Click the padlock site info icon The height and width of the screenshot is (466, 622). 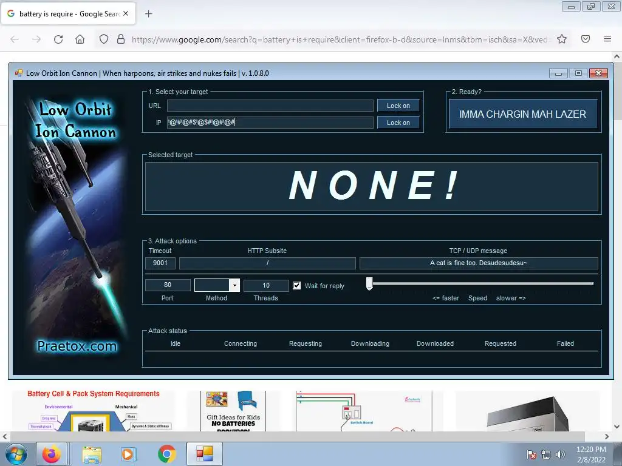[121, 39]
